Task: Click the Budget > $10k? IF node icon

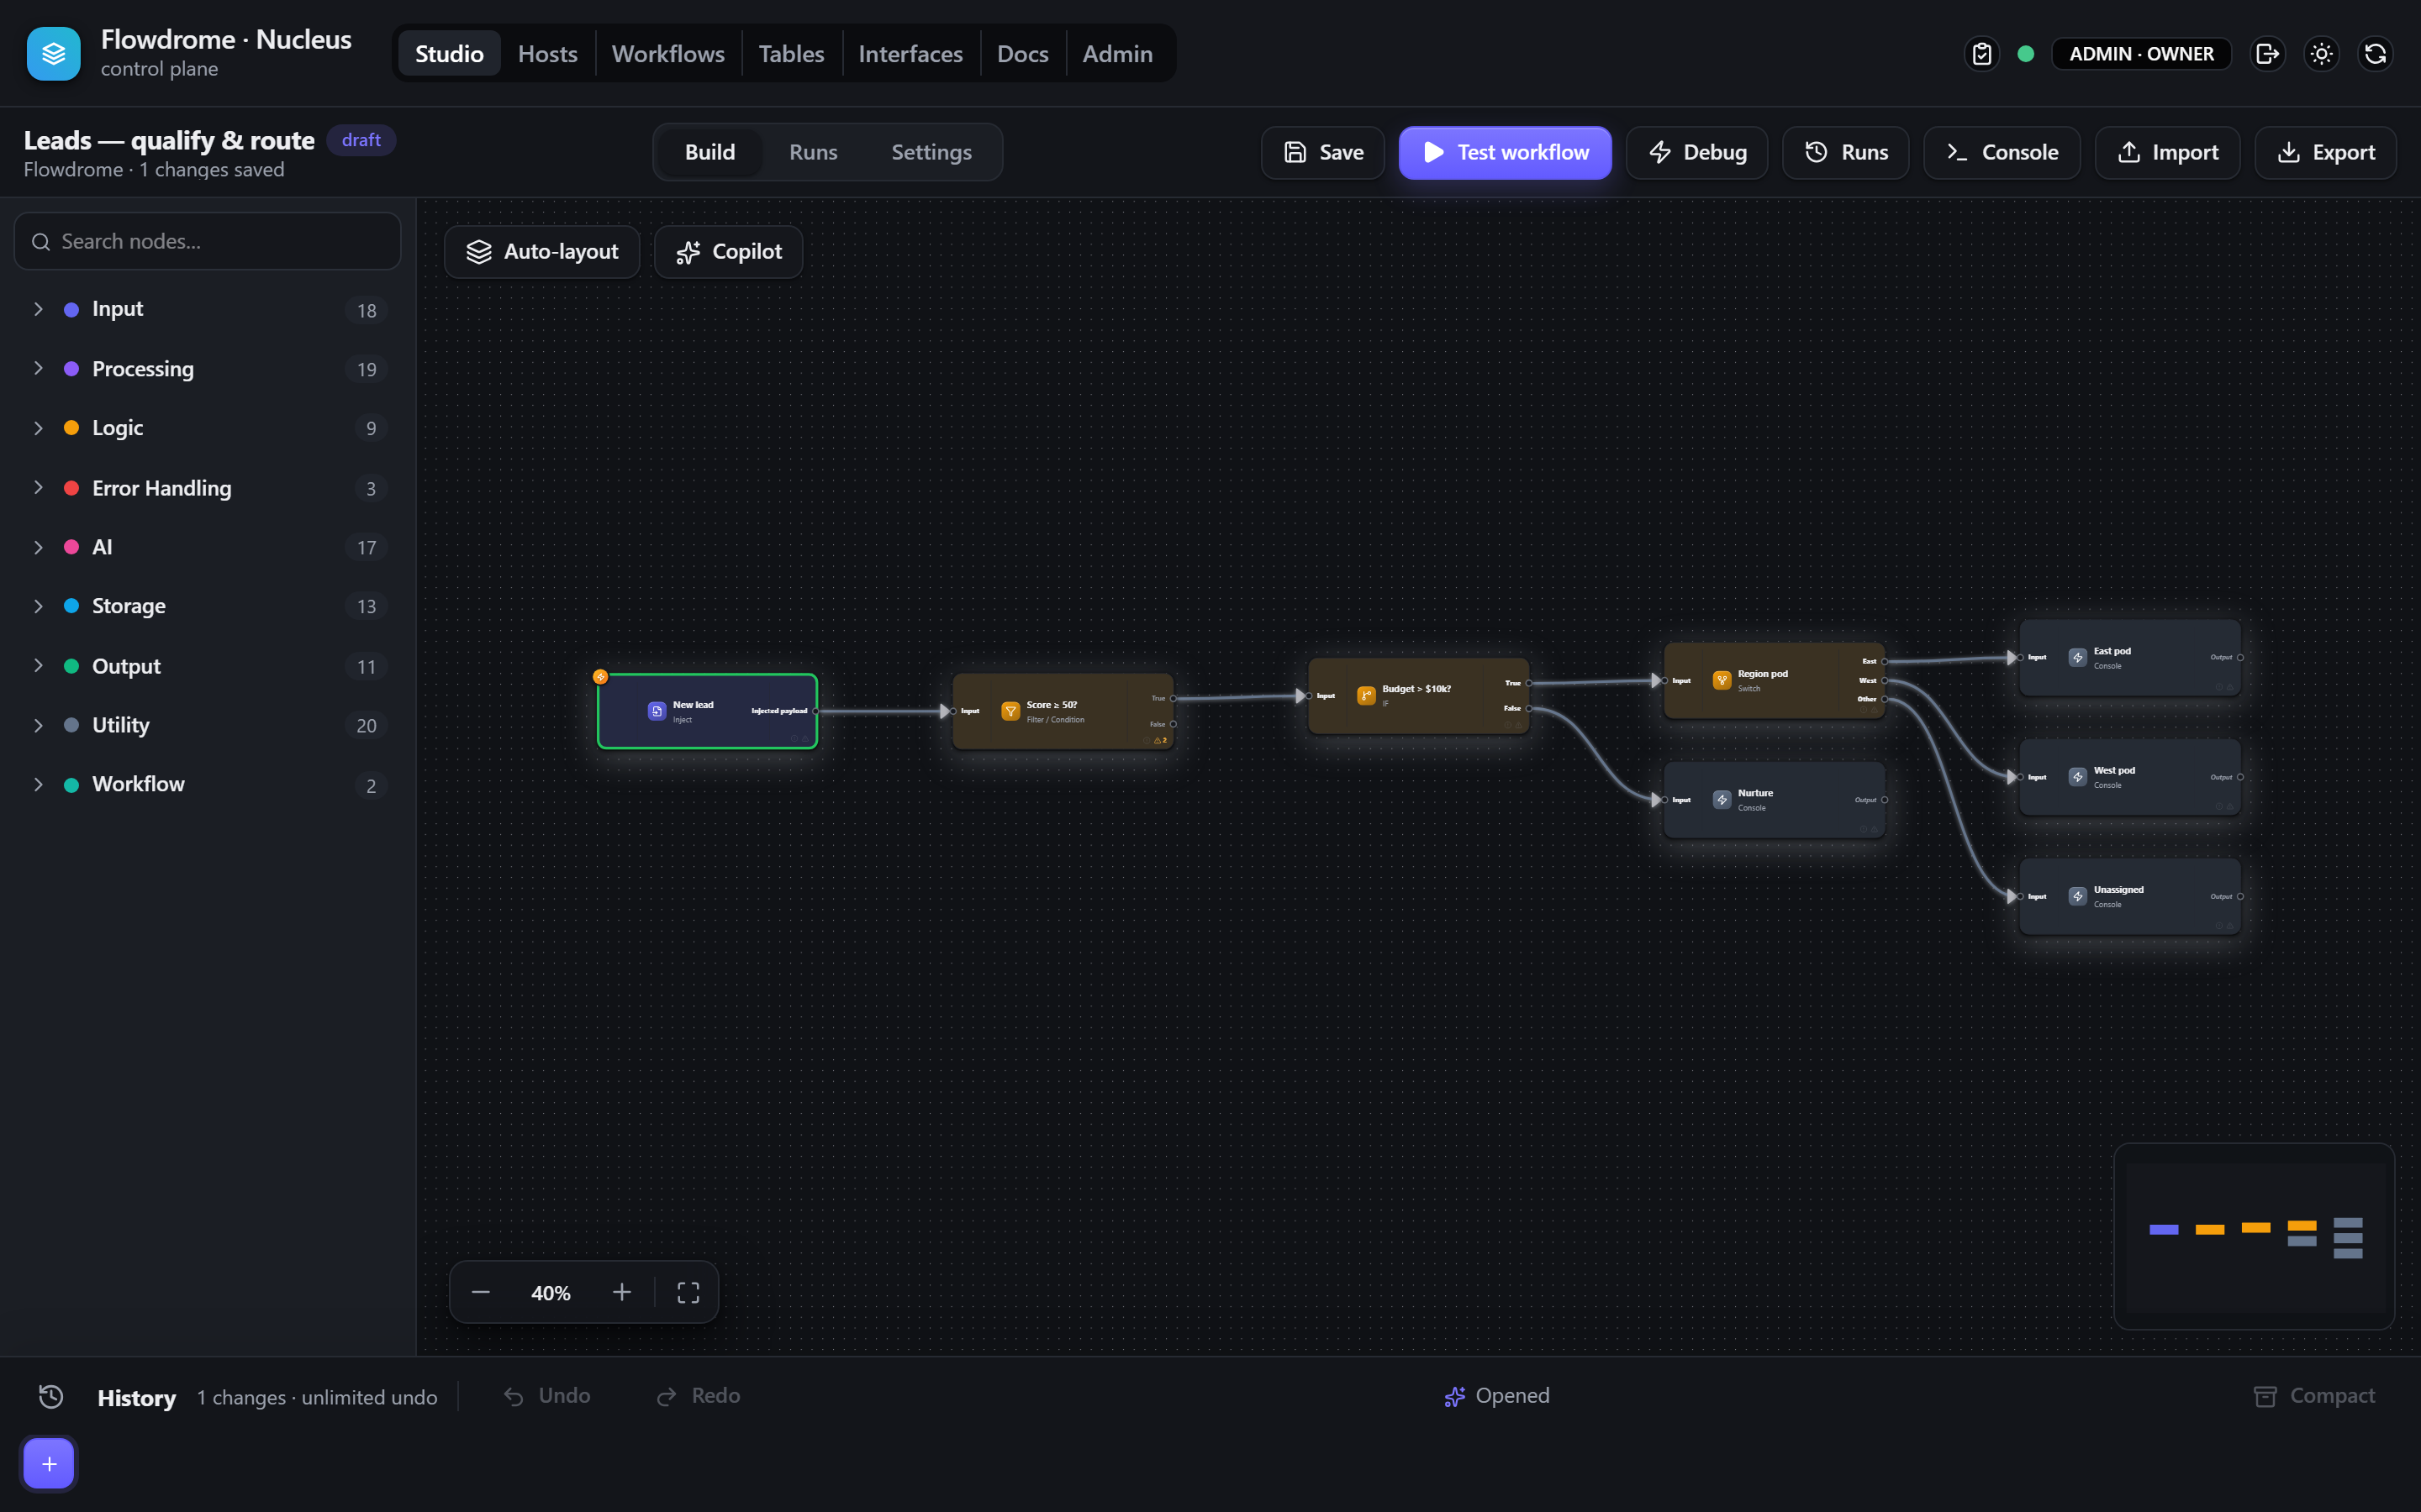Action: click(x=1367, y=695)
